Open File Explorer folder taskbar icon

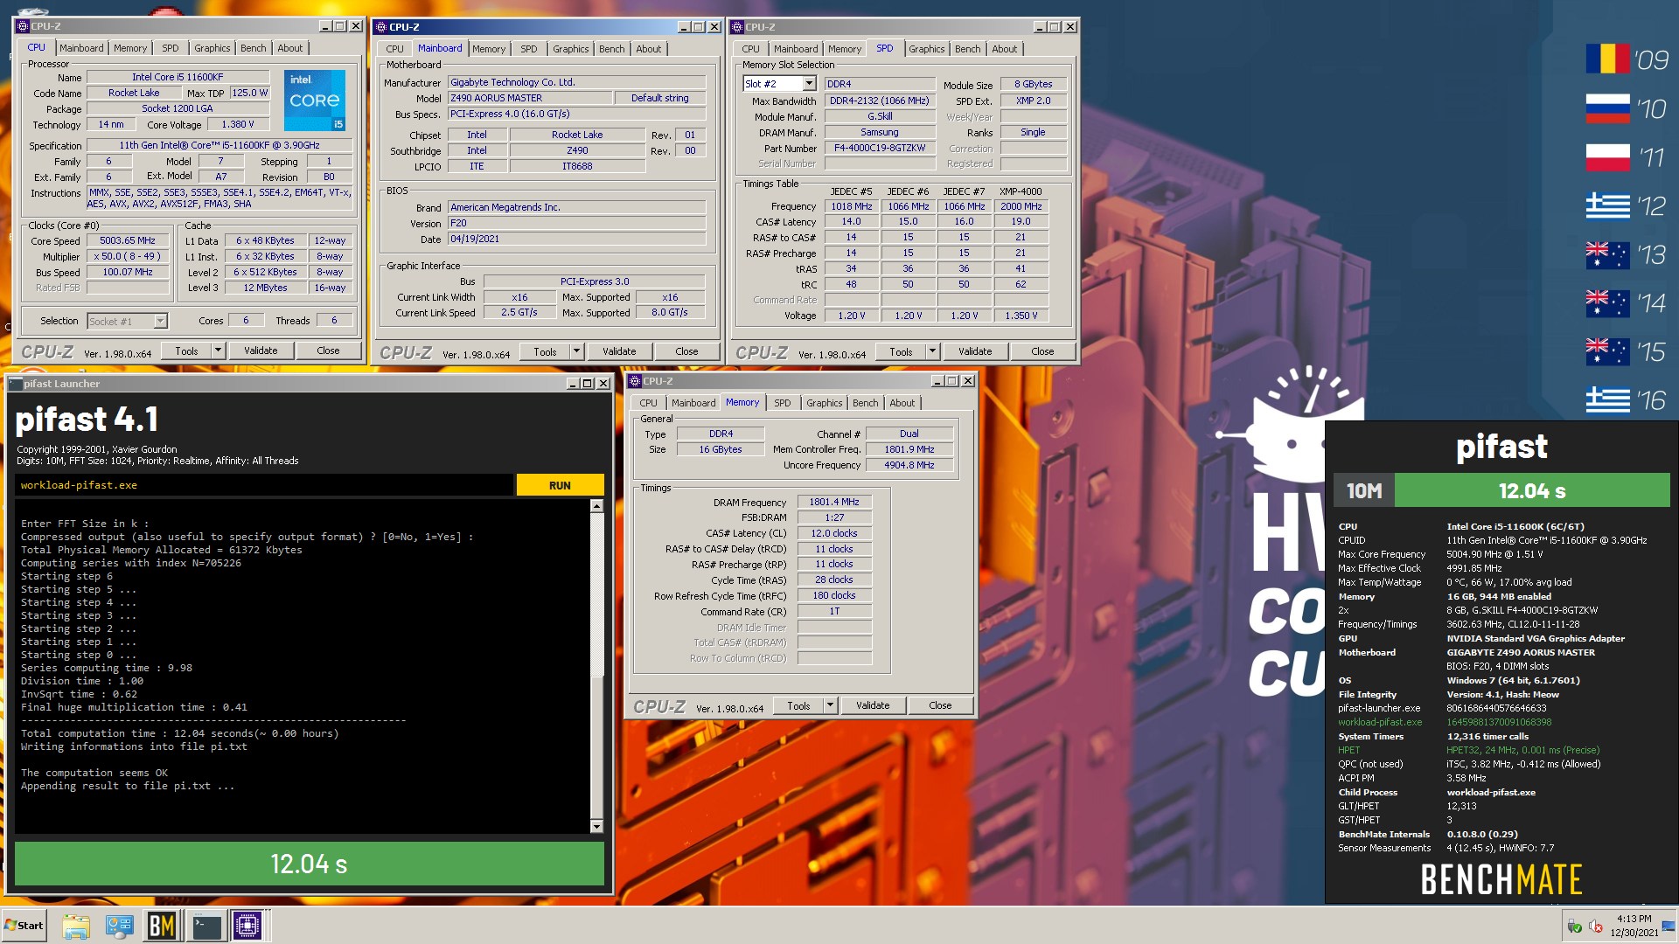(76, 926)
